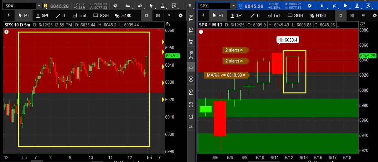Close the MARK <= 6019.98 alert label

tap(244, 75)
